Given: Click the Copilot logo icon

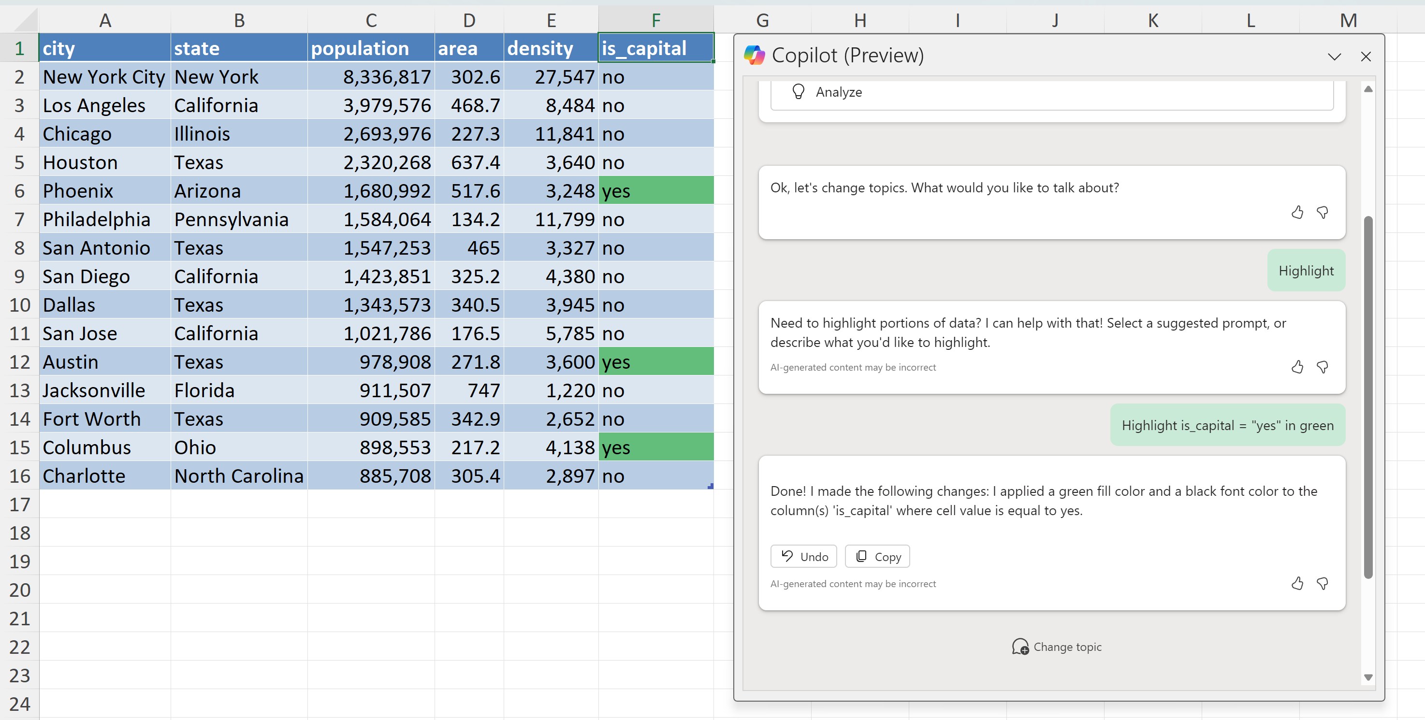Looking at the screenshot, I should (x=754, y=55).
